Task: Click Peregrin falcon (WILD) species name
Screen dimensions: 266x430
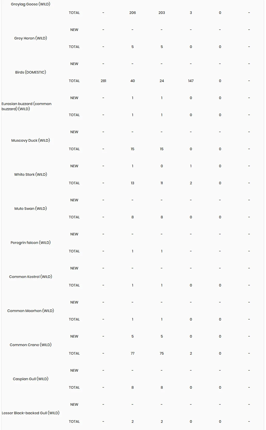Action: coord(30,243)
